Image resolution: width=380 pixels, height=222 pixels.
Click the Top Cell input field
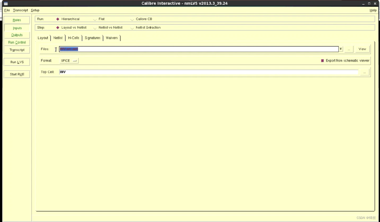(x=209, y=72)
